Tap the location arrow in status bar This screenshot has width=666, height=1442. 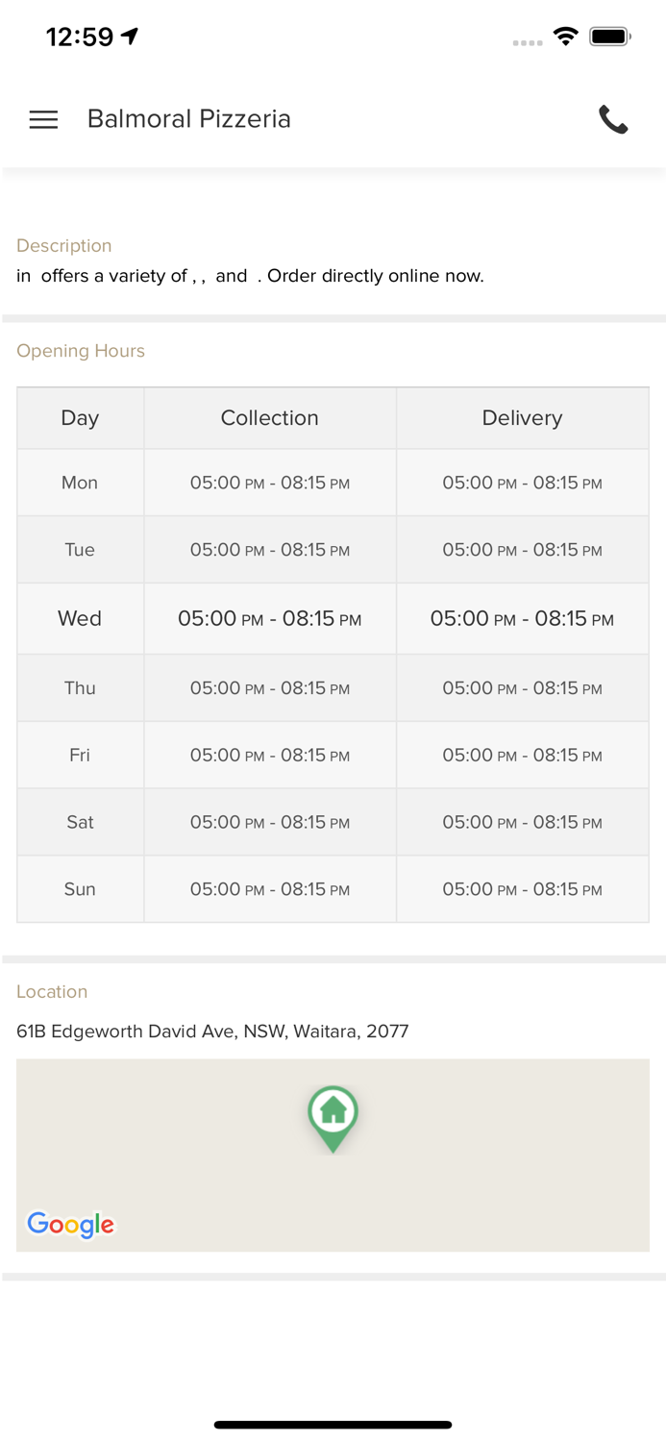click(x=130, y=37)
